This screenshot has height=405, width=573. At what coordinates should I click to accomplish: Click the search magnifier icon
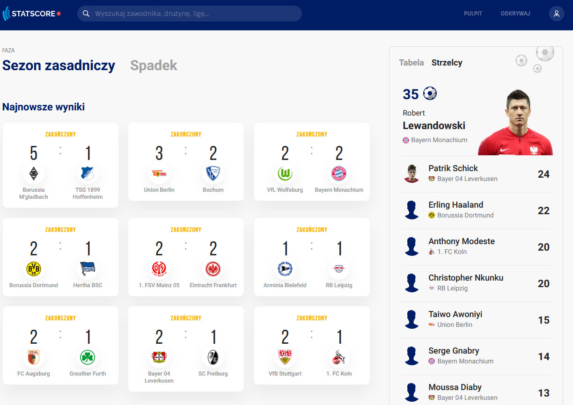click(x=86, y=14)
